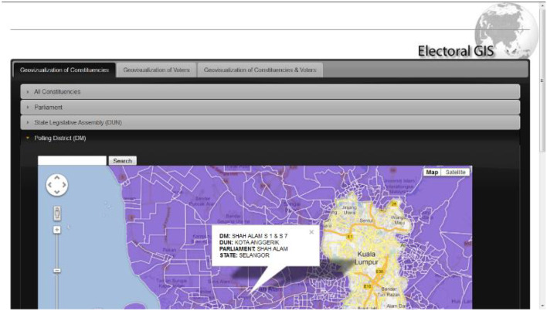
Task: Switch map to Satellite view
Action: pyautogui.click(x=455, y=172)
